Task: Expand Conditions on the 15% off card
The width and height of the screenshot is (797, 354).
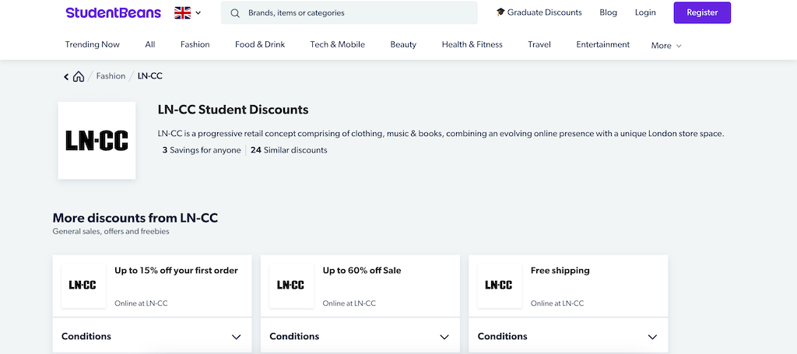Action: (152, 336)
